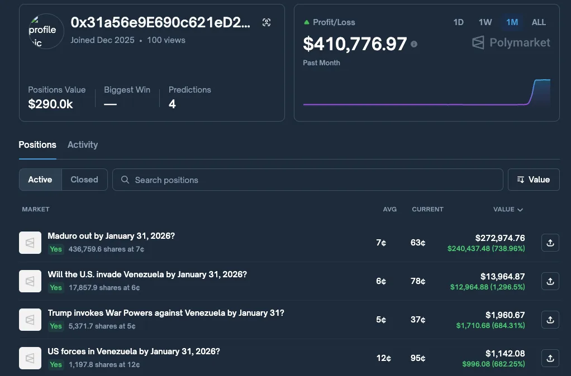Select the 1W timeframe for Profit/Loss

coord(484,22)
